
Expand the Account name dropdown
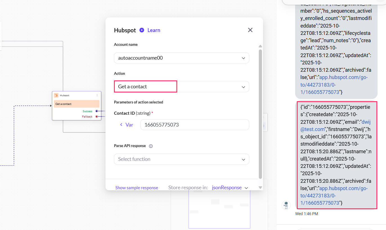coord(181,58)
